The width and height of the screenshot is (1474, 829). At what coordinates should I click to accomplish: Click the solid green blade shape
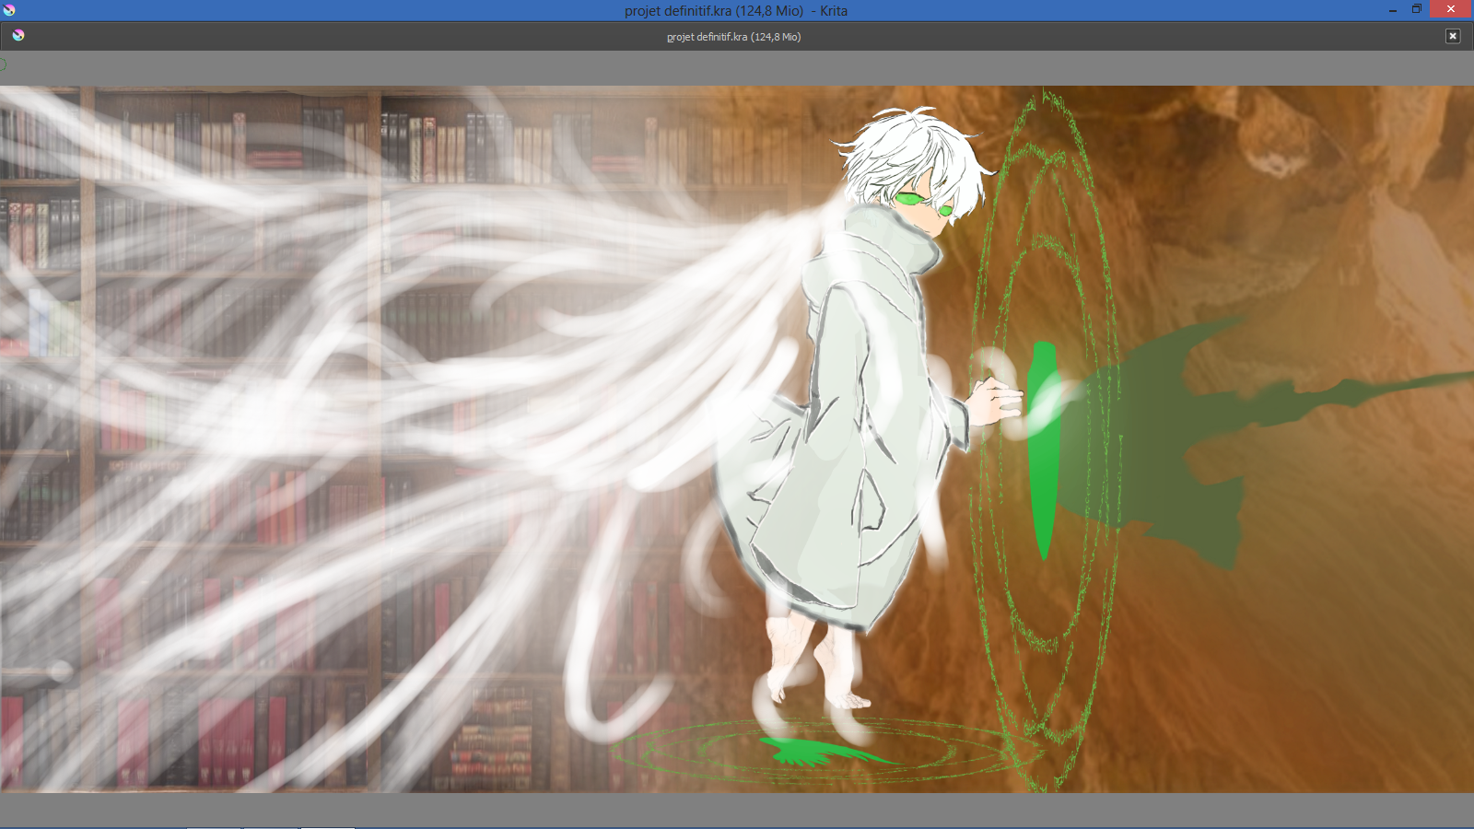[1043, 451]
